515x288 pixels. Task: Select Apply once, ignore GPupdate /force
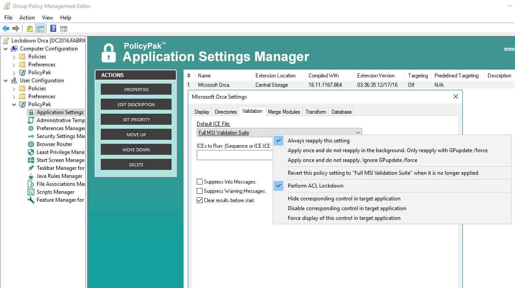pyautogui.click(x=392, y=160)
